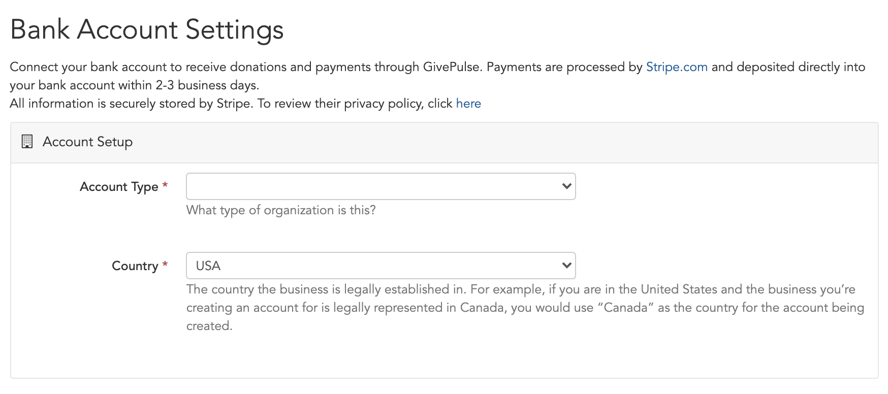Open the Stripe.com link
The width and height of the screenshot is (888, 394).
[x=677, y=67]
